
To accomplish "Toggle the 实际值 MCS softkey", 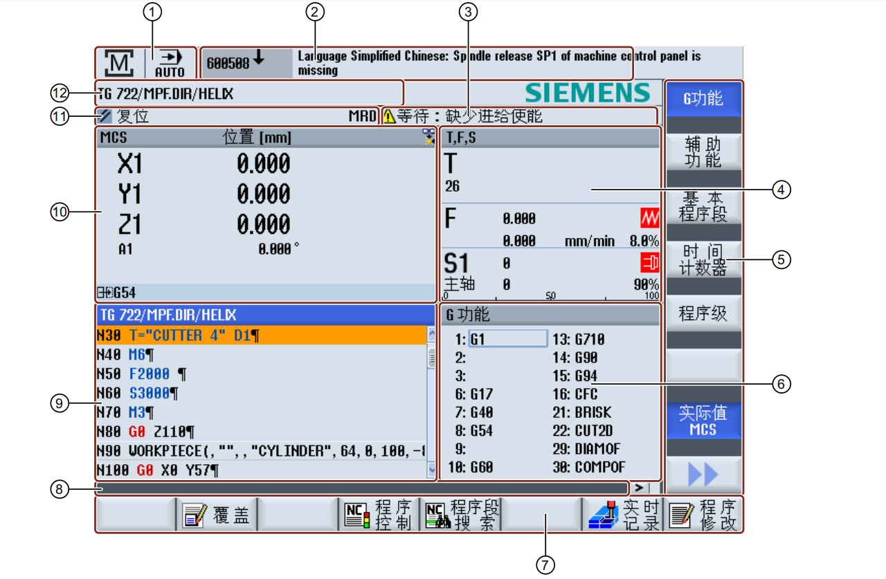I will [703, 421].
